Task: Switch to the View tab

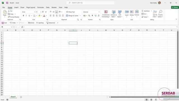Action: tap(60, 7)
